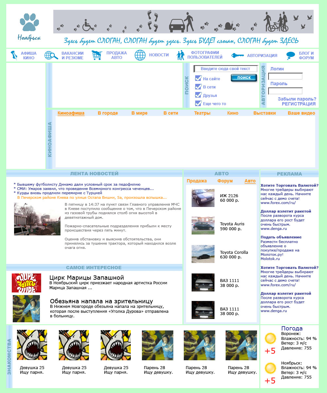Click the speech bubble icon for Блог и форум
Viewport: 327px width, 393px height.
click(x=290, y=55)
